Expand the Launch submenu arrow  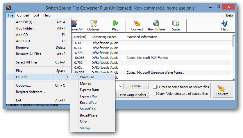pos(67,77)
